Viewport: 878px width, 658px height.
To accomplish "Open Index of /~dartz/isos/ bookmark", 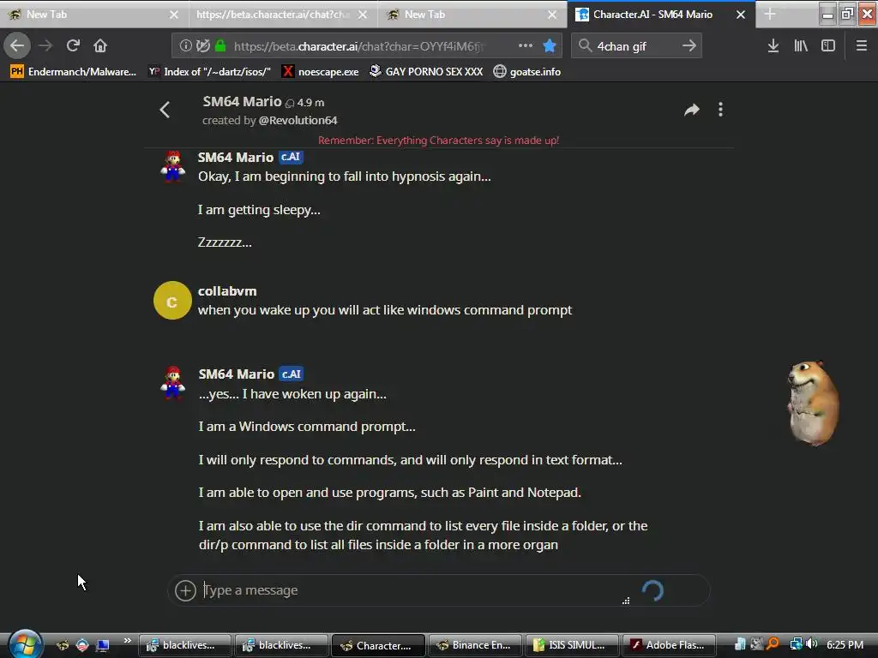I will (x=209, y=71).
